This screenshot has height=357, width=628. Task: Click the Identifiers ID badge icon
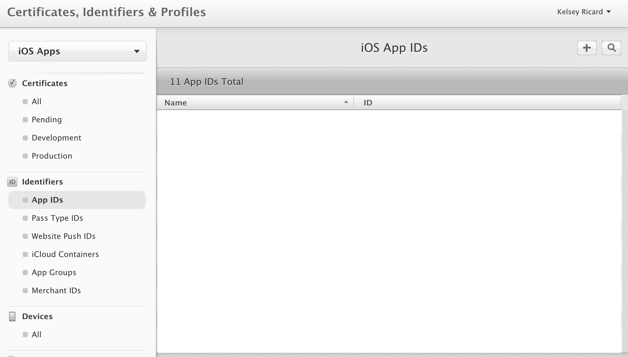point(12,182)
